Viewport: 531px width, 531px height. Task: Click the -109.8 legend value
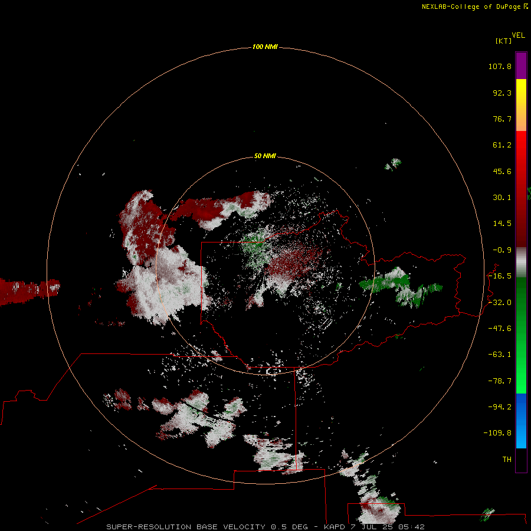point(497,433)
